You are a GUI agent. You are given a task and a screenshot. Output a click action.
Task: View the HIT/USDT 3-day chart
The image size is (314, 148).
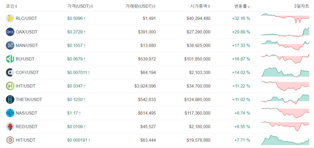point(285,140)
